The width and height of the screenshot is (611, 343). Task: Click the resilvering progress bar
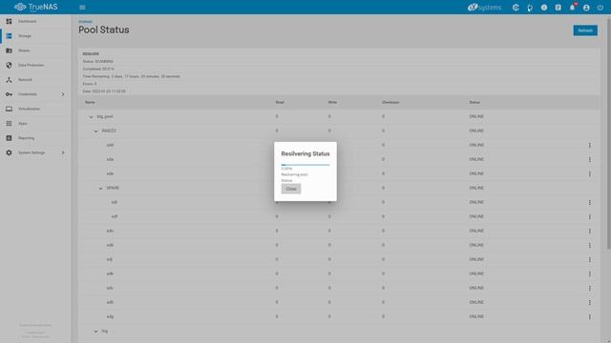coord(305,165)
